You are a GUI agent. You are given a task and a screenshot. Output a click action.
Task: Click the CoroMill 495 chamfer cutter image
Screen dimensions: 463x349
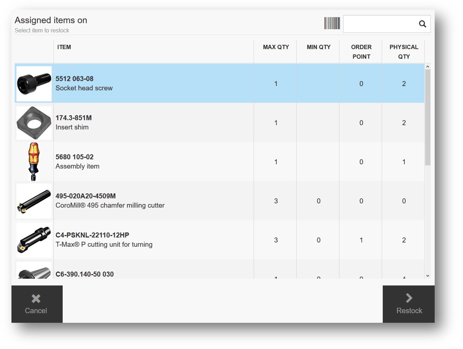(x=34, y=201)
